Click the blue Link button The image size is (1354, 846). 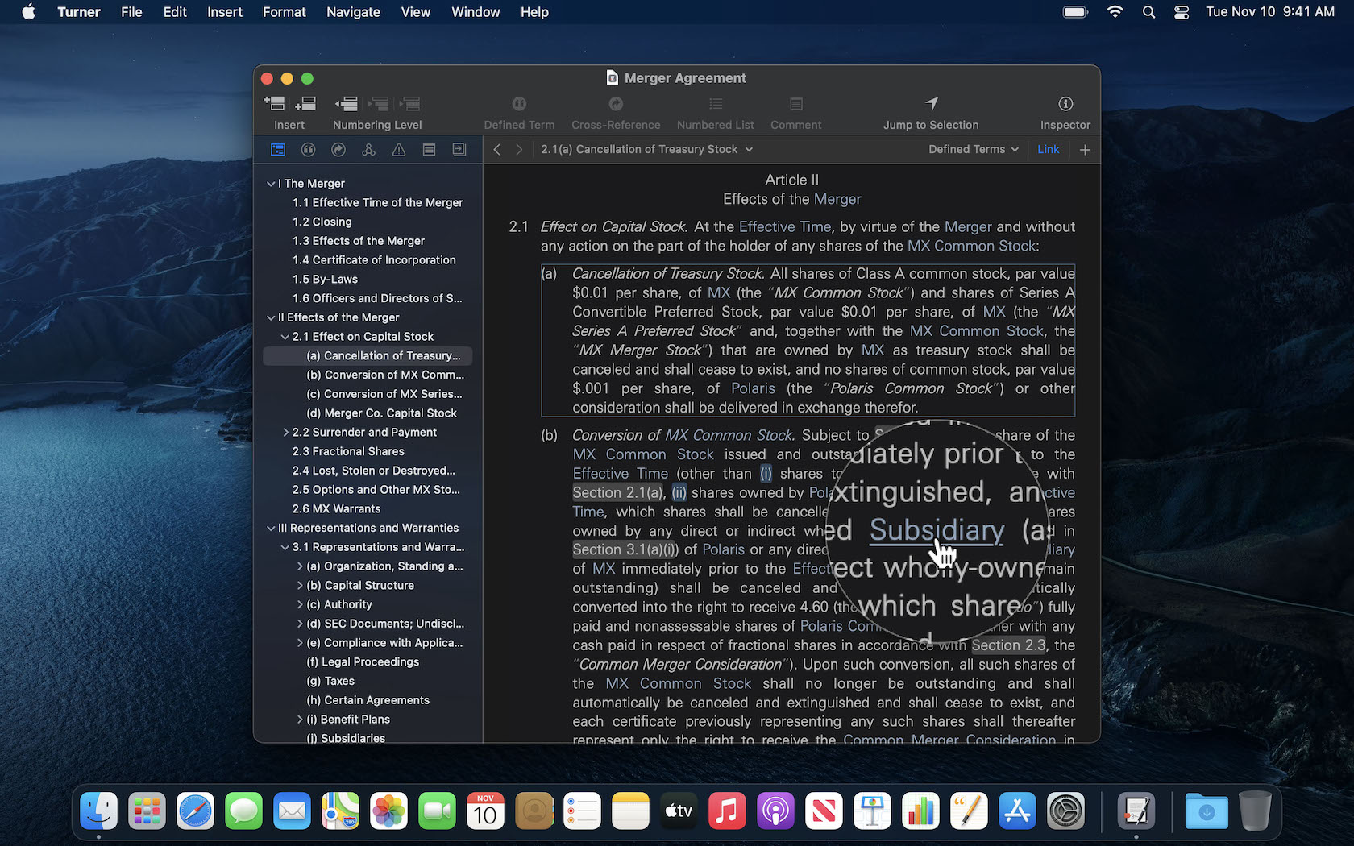click(x=1048, y=149)
